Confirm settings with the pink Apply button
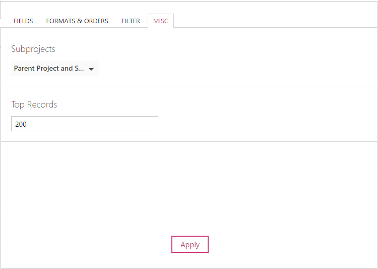The width and height of the screenshot is (378, 269). pos(190,244)
